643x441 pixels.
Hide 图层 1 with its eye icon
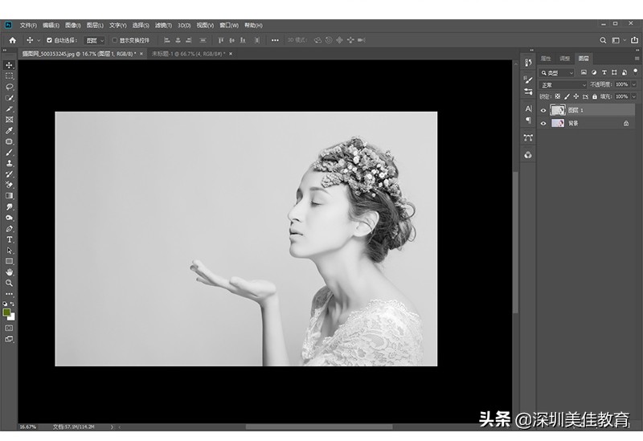[543, 110]
